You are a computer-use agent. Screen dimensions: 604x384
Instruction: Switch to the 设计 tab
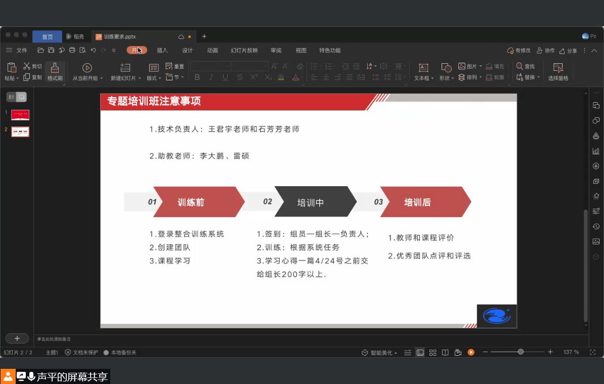pyautogui.click(x=187, y=51)
